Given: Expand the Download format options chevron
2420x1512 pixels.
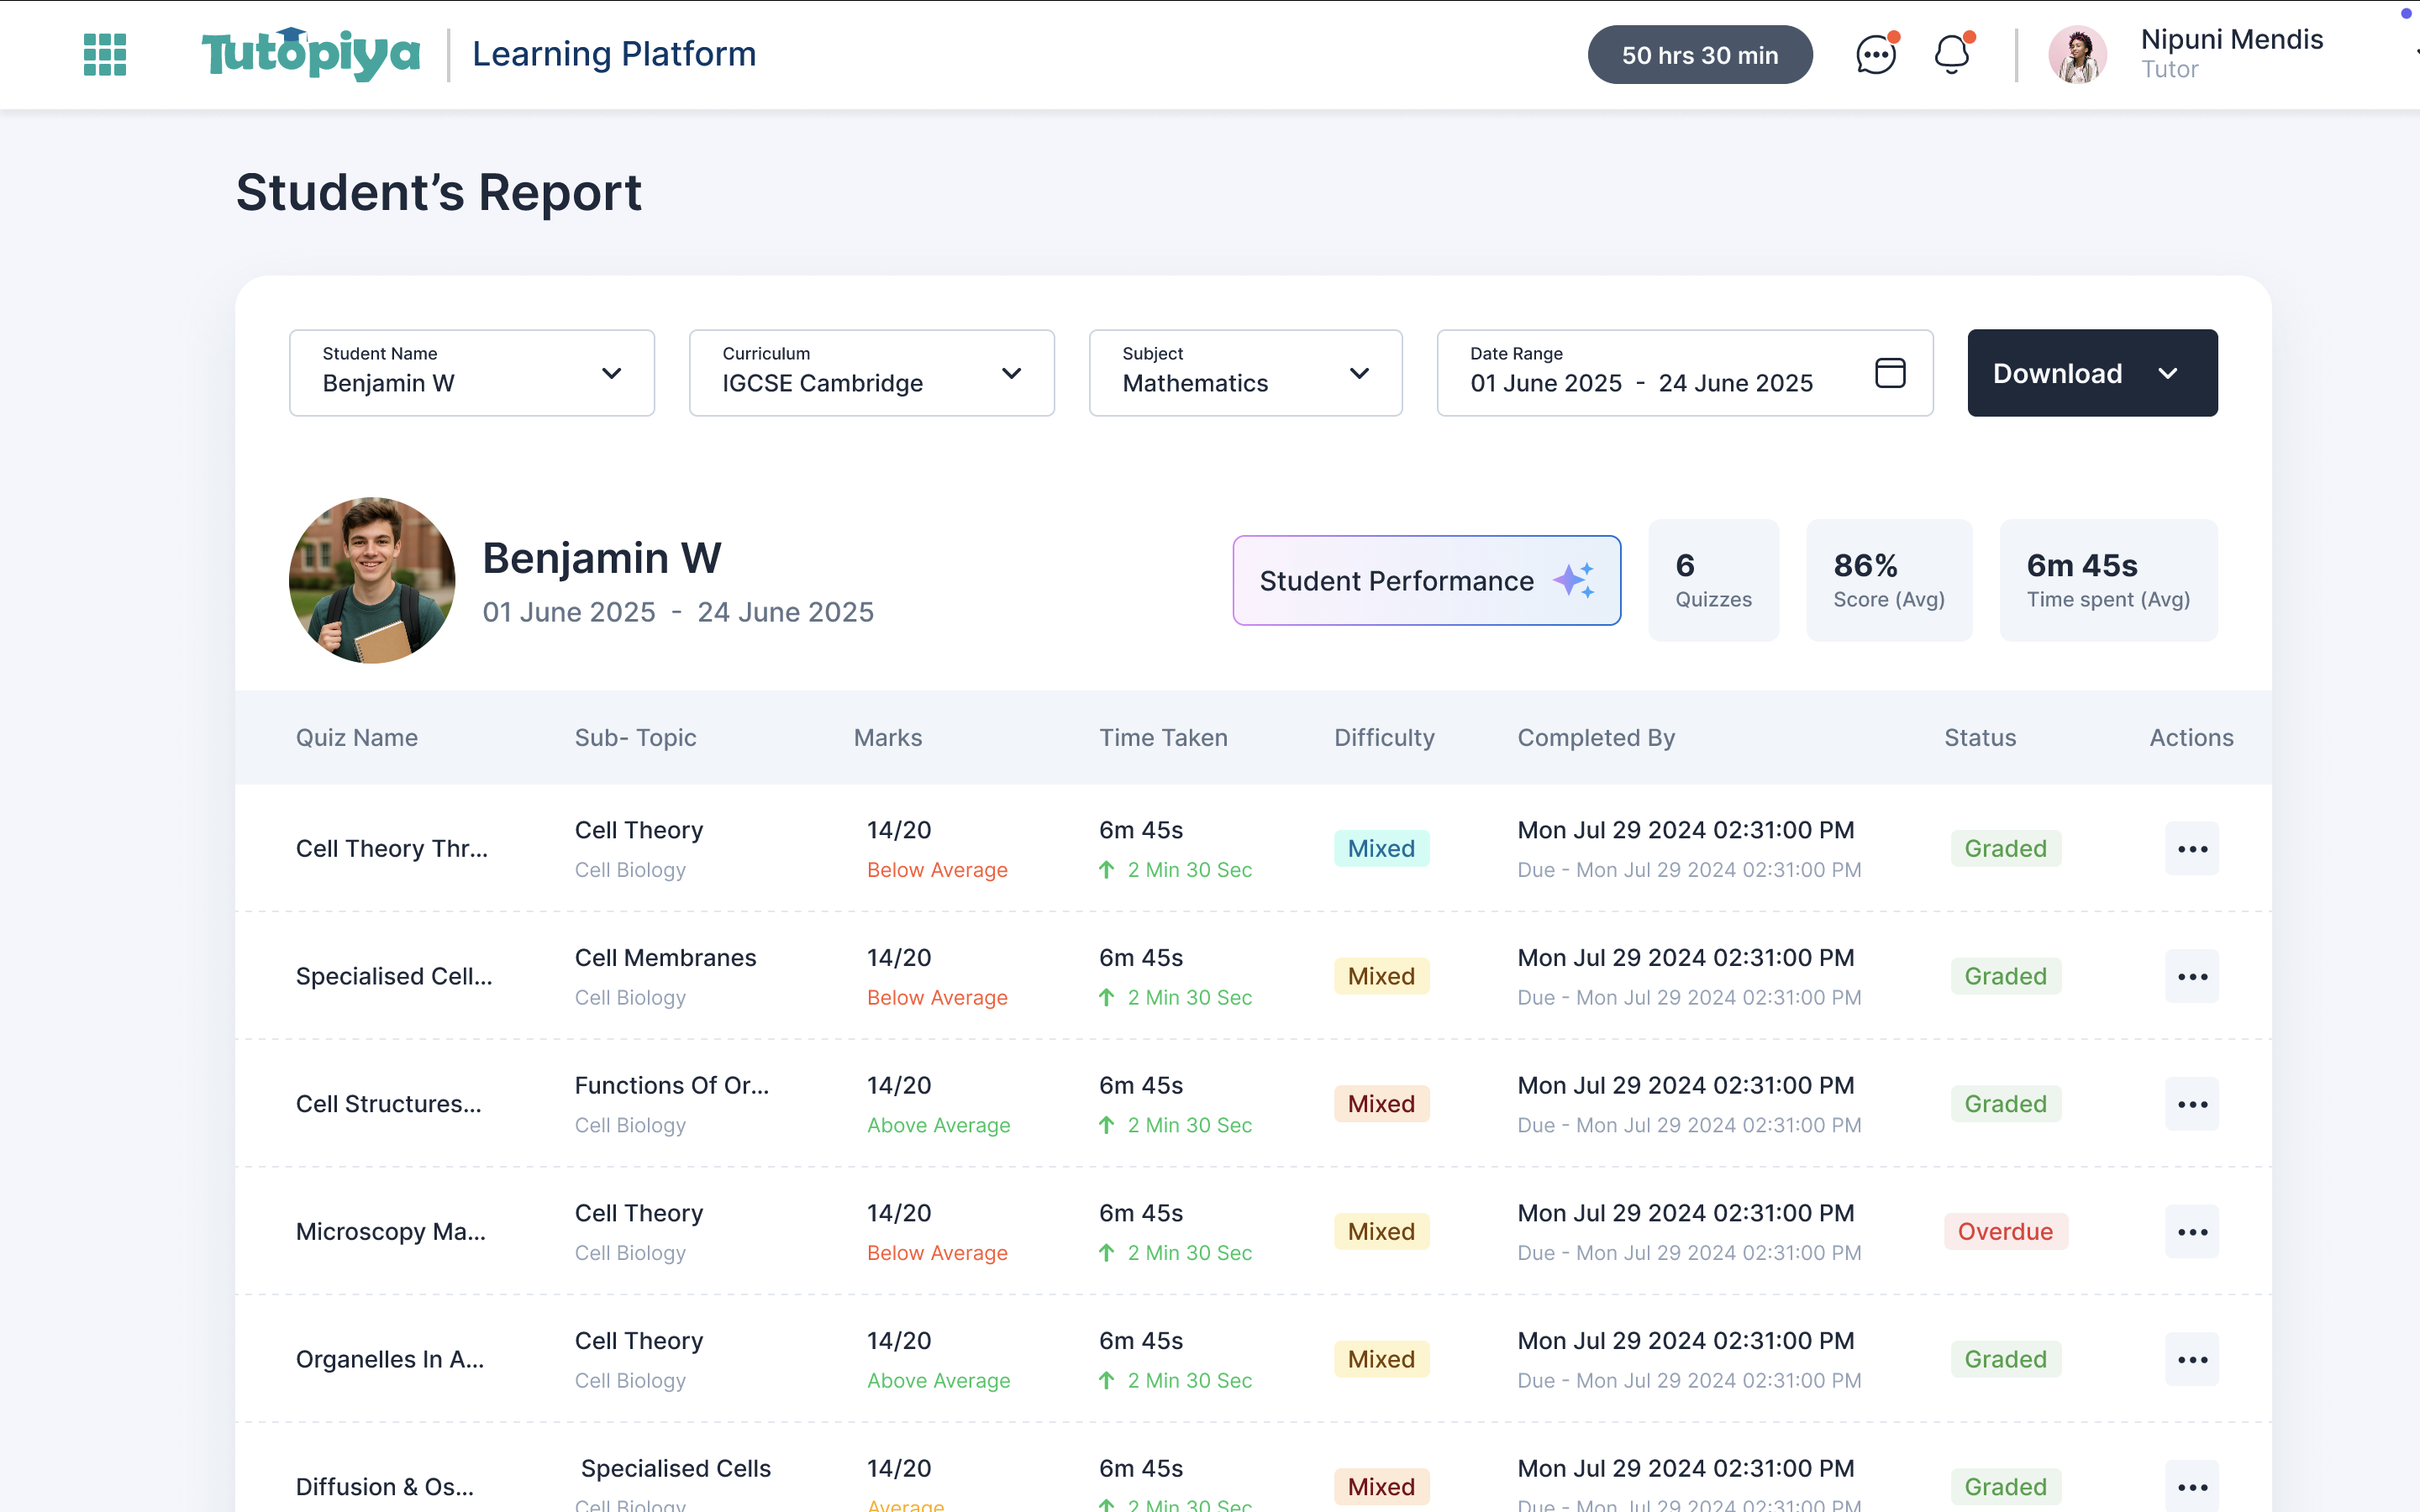Looking at the screenshot, I should (2168, 372).
